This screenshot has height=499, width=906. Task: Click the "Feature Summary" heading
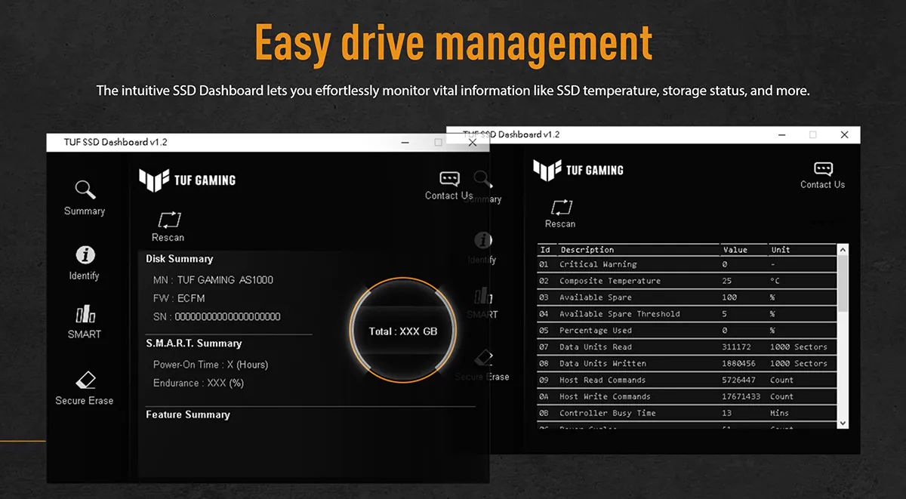coord(188,414)
